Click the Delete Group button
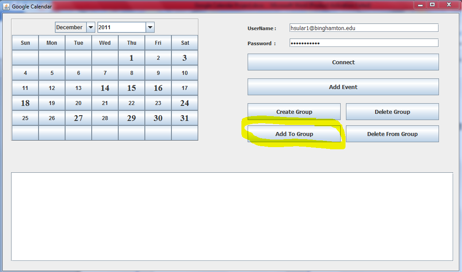This screenshot has height=272, width=462. pos(392,112)
